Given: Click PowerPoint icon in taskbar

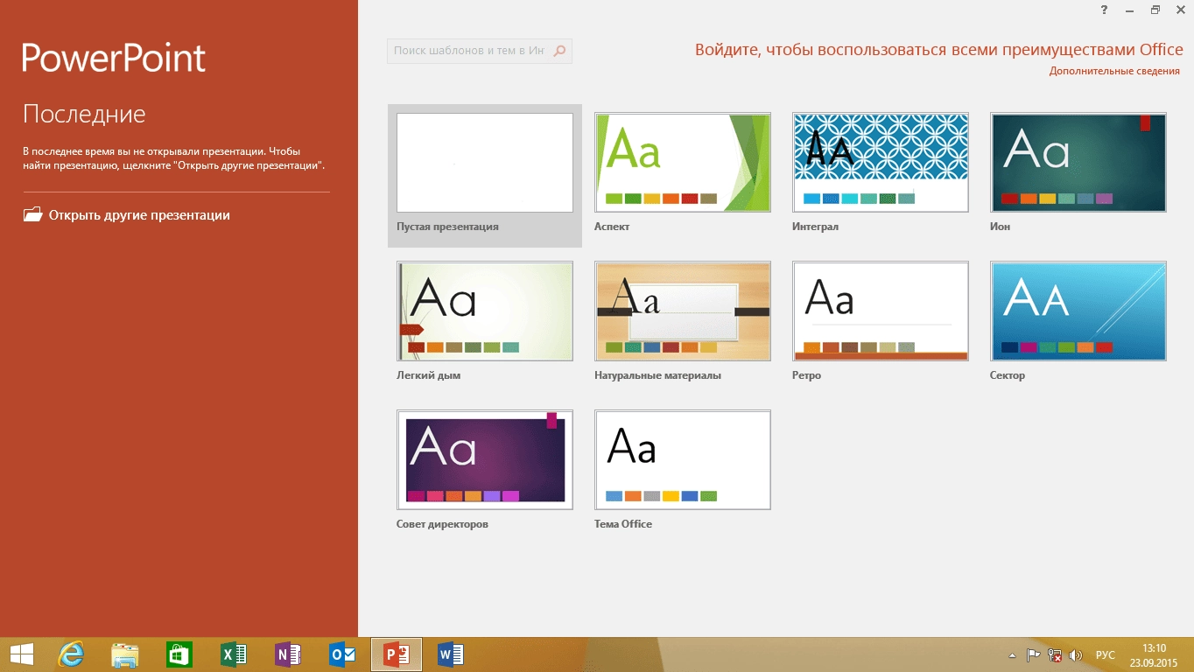Looking at the screenshot, I should [397, 654].
